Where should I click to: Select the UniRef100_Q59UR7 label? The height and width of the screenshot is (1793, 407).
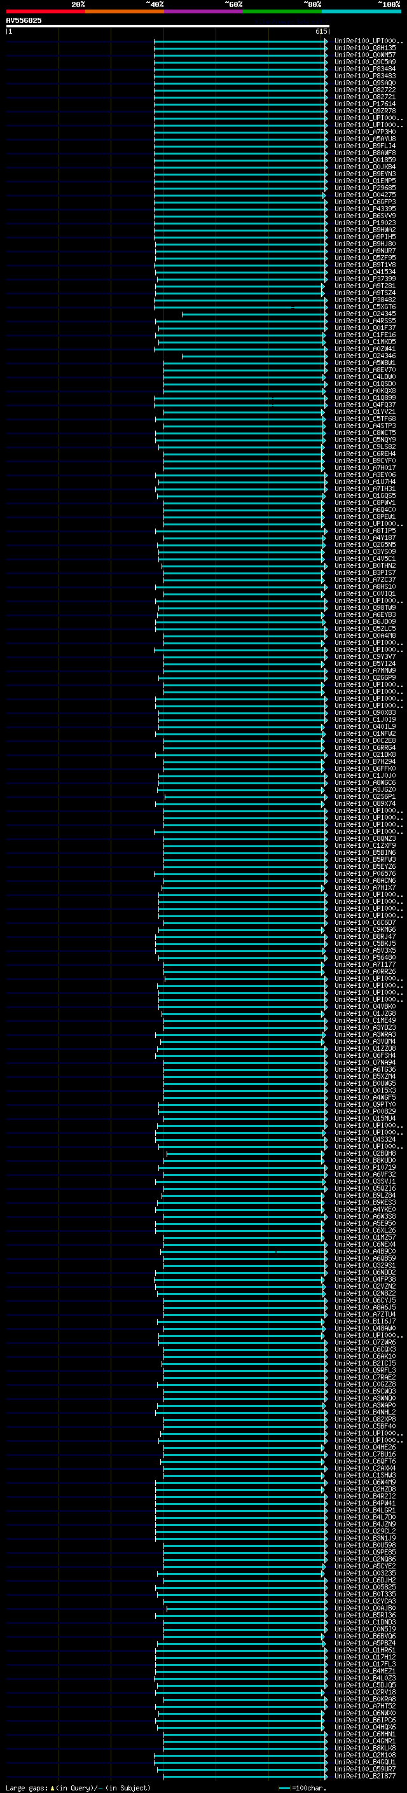[365, 1769]
